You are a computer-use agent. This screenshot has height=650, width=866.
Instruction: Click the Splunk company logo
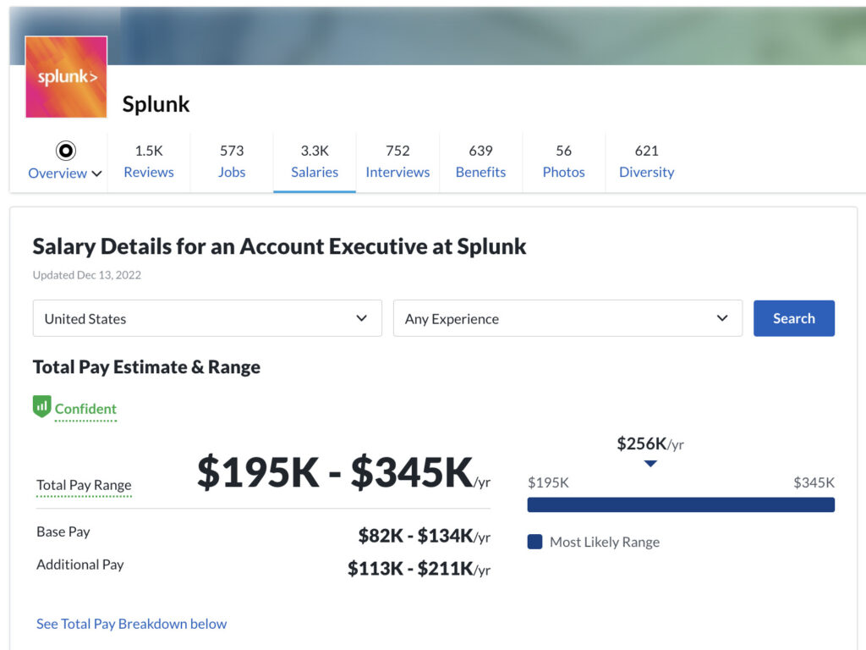tap(66, 77)
